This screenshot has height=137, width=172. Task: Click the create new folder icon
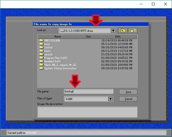[x=133, y=31]
